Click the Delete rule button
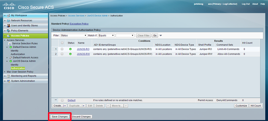 tap(99, 106)
